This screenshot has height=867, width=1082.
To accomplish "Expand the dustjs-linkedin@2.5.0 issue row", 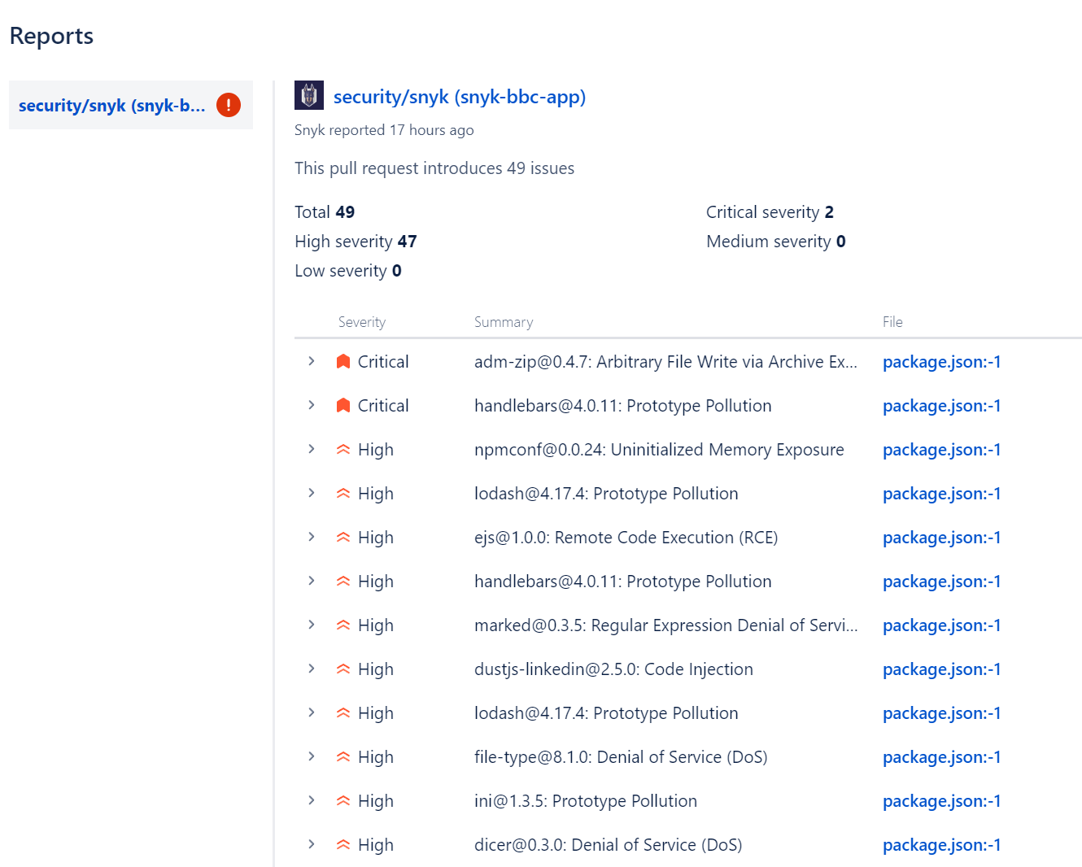I will pos(311,669).
